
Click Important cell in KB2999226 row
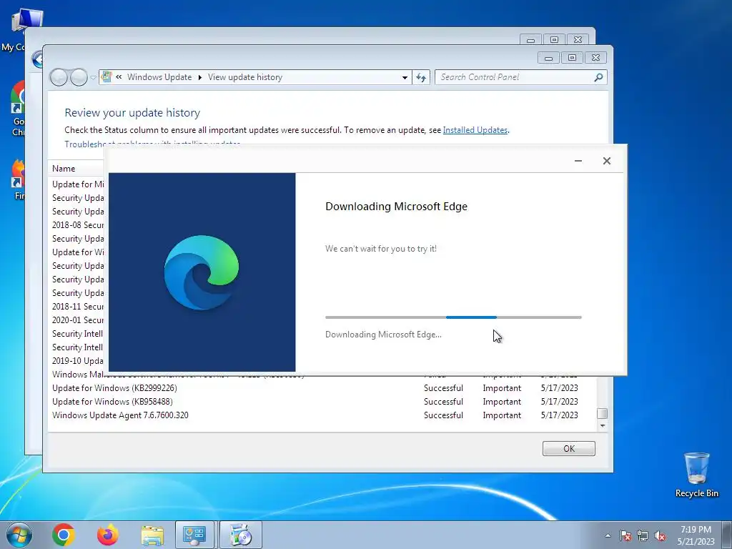tap(502, 388)
